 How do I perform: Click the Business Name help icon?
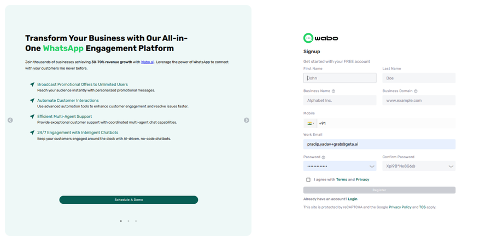point(334,91)
